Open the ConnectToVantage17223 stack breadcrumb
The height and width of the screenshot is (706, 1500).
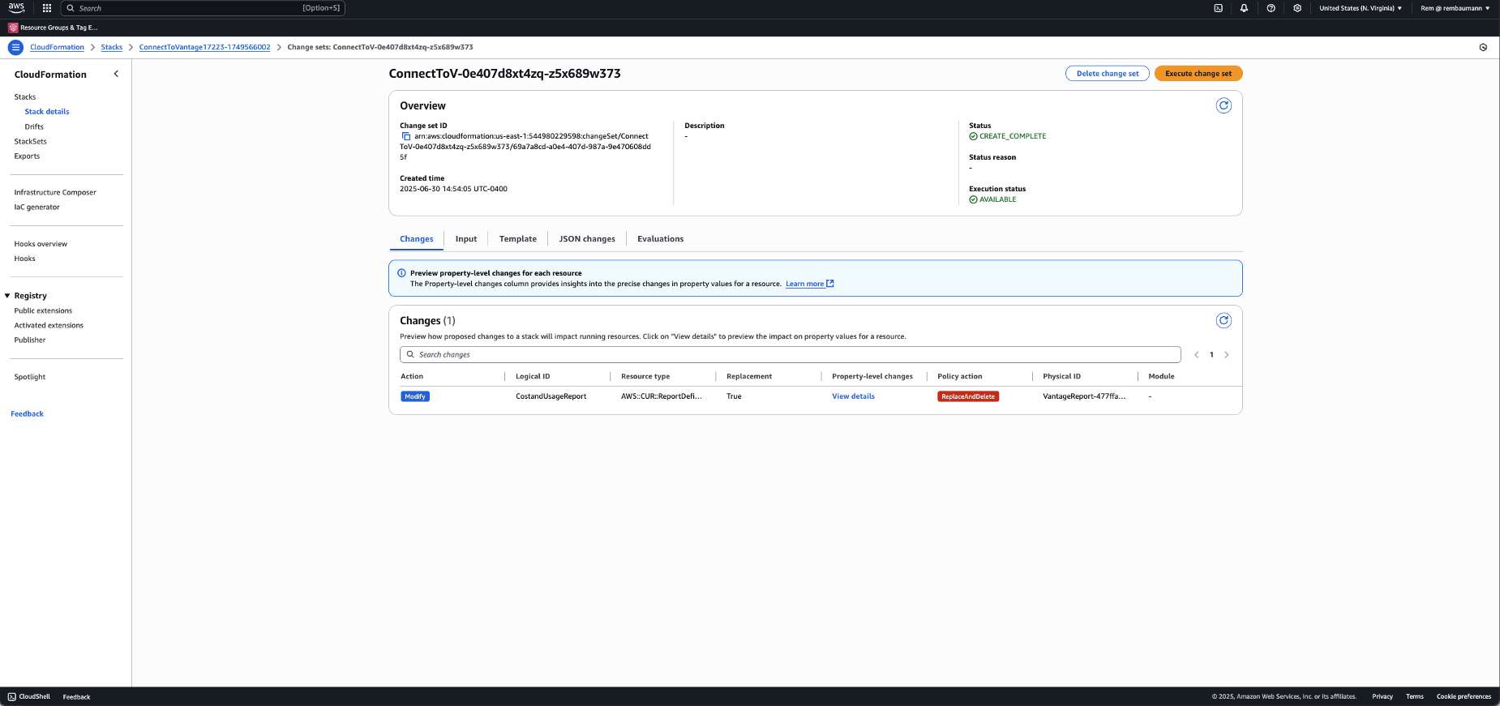pyautogui.click(x=204, y=47)
